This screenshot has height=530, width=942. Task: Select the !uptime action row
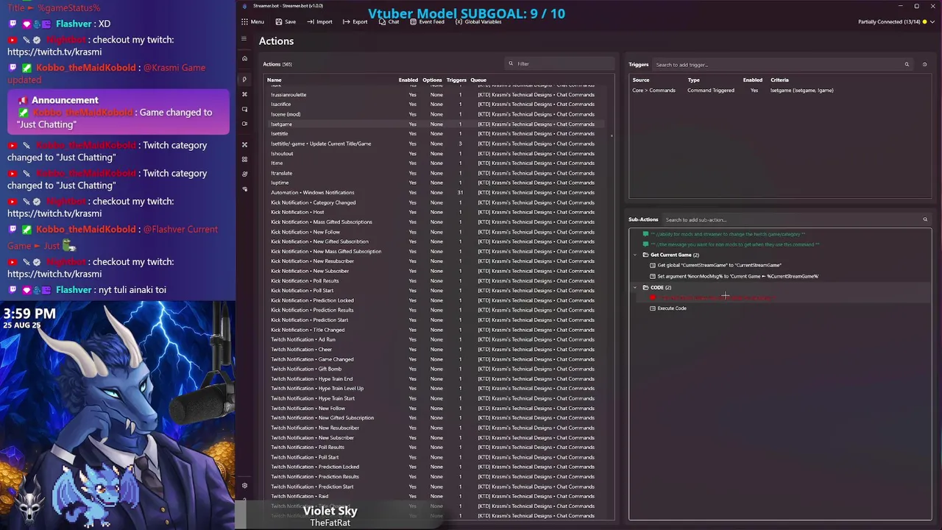(438, 183)
